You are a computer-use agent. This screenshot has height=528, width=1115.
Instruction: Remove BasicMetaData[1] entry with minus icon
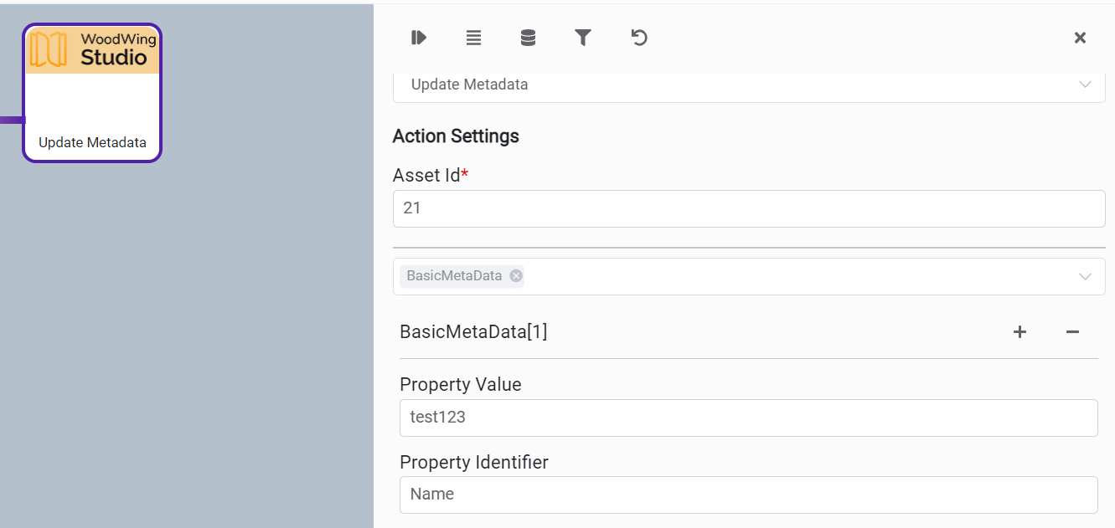pos(1072,332)
